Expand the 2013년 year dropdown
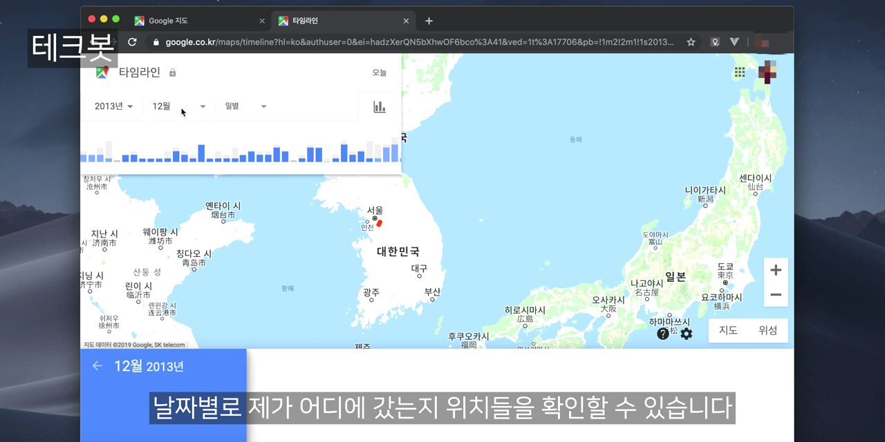Image resolution: width=885 pixels, height=442 pixels. [x=114, y=106]
